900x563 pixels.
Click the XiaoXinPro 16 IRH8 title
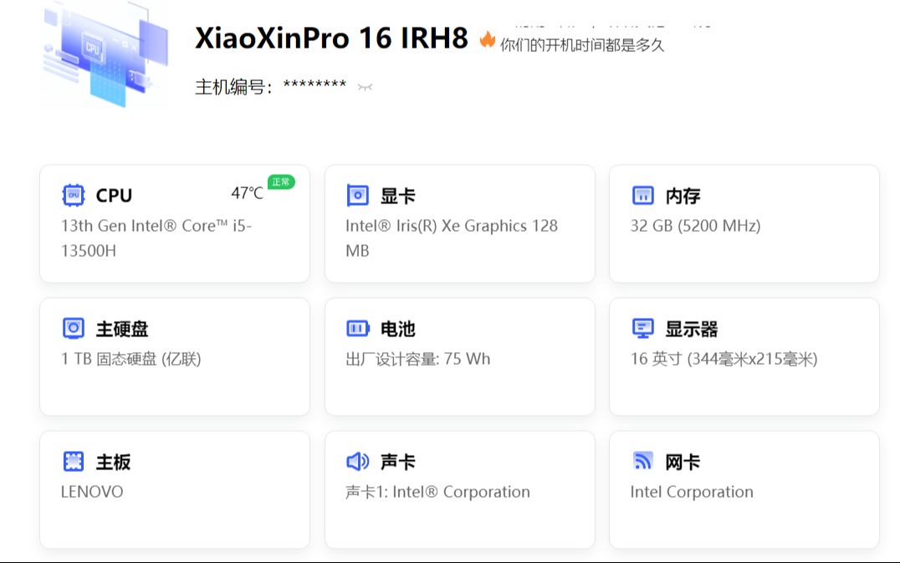[x=329, y=39]
